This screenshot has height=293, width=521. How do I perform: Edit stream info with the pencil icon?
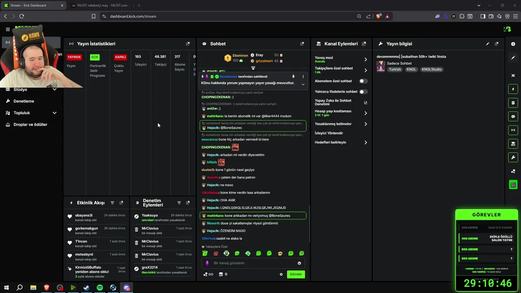(488, 44)
